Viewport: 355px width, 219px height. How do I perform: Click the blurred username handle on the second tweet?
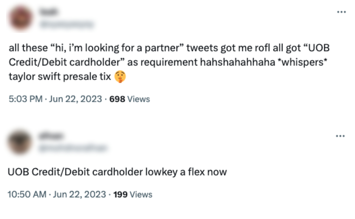point(73,148)
